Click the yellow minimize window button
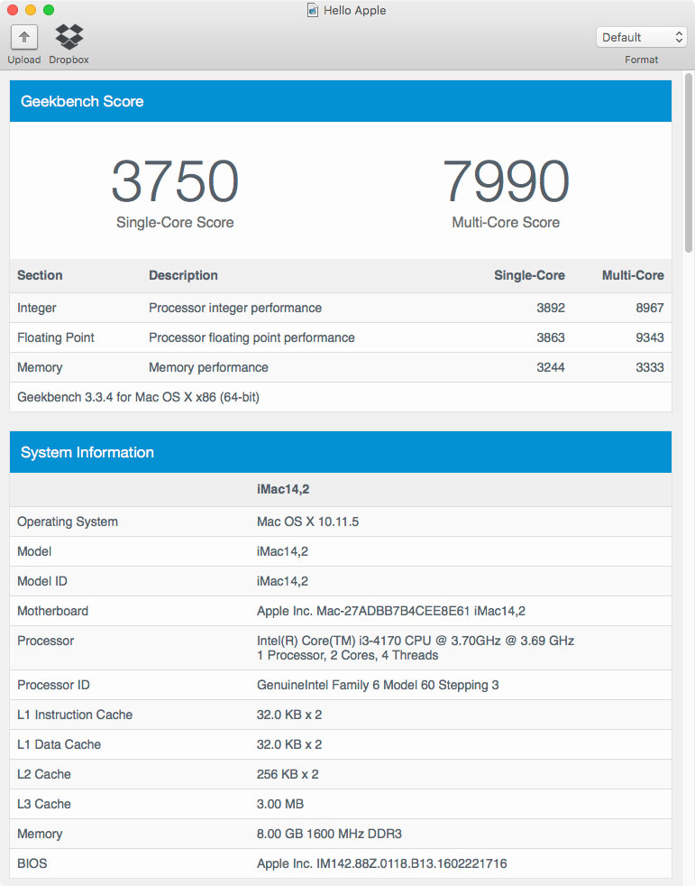This screenshot has width=695, height=886. (x=31, y=10)
